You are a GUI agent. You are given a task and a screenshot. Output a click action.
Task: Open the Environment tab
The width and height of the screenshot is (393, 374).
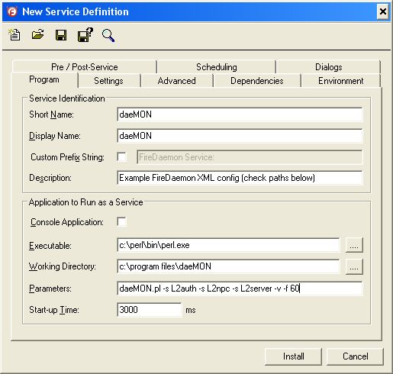pos(340,81)
